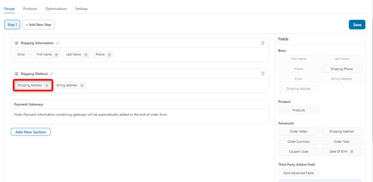Image resolution: width=373 pixels, height=182 pixels.
Task: Choose the Order Notes field
Action: (299, 131)
